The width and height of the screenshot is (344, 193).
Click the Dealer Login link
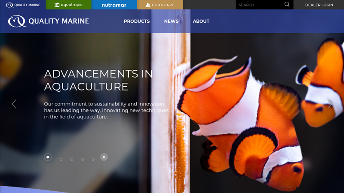[x=319, y=5]
